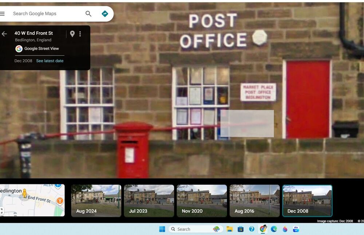Click the orange cocktail bar marker on map
The image size is (364, 235).
pos(60,200)
